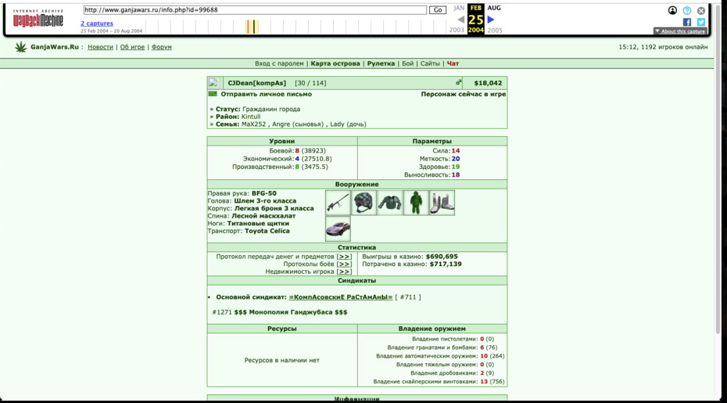This screenshot has width=727, height=403.
Task: Click the Go button
Action: pyautogui.click(x=437, y=9)
